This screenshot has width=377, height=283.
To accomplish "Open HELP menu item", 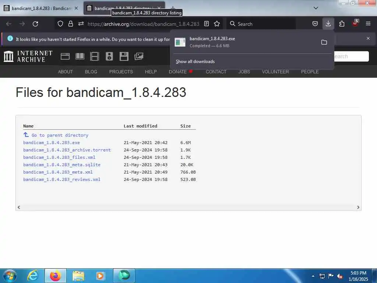I will pos(151,72).
